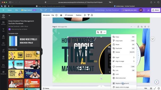
Task: Open the Draw panel
Action: point(3,50)
